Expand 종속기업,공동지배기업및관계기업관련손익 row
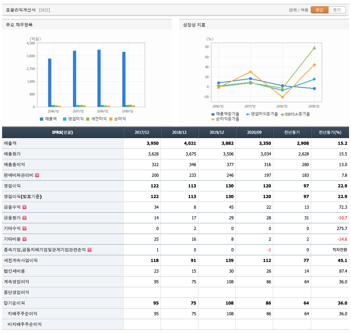Screen dimensions: 351x333 pyautogui.click(x=90, y=250)
